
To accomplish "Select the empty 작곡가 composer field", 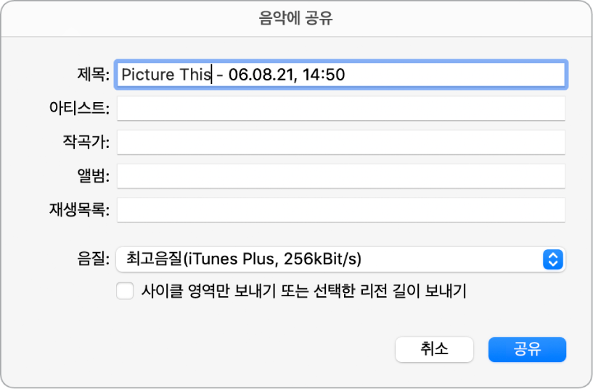I will (340, 142).
